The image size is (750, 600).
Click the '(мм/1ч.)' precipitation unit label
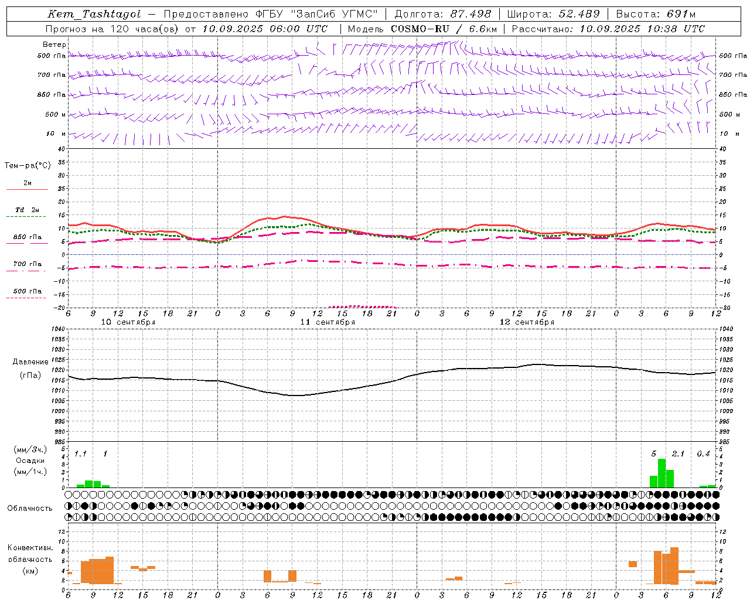click(x=30, y=472)
